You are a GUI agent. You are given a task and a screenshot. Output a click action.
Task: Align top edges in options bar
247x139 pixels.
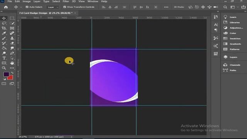click(135, 7)
